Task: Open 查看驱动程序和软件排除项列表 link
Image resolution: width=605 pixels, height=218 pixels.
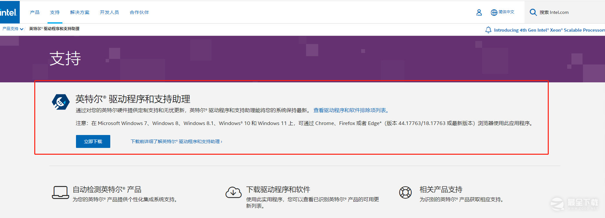Action: point(351,110)
